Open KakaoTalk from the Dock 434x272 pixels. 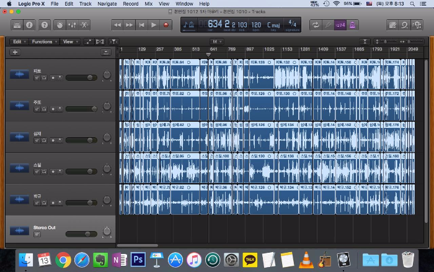click(250, 260)
